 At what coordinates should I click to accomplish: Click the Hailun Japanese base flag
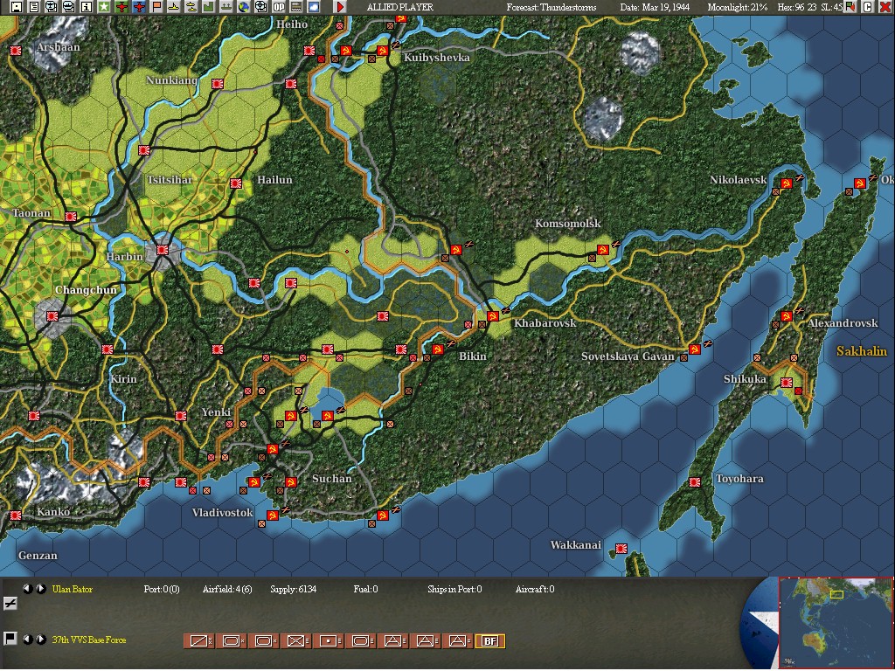[236, 183]
